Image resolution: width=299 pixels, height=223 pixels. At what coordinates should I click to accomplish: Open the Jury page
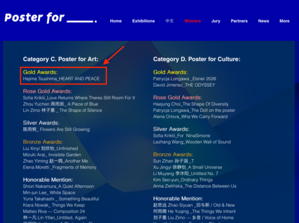coord(216,21)
